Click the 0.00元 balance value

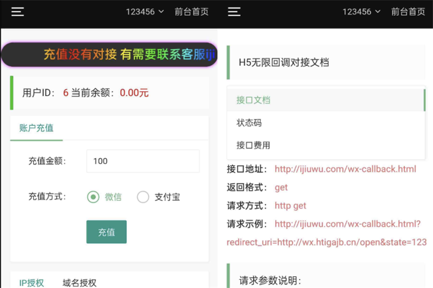pos(134,93)
